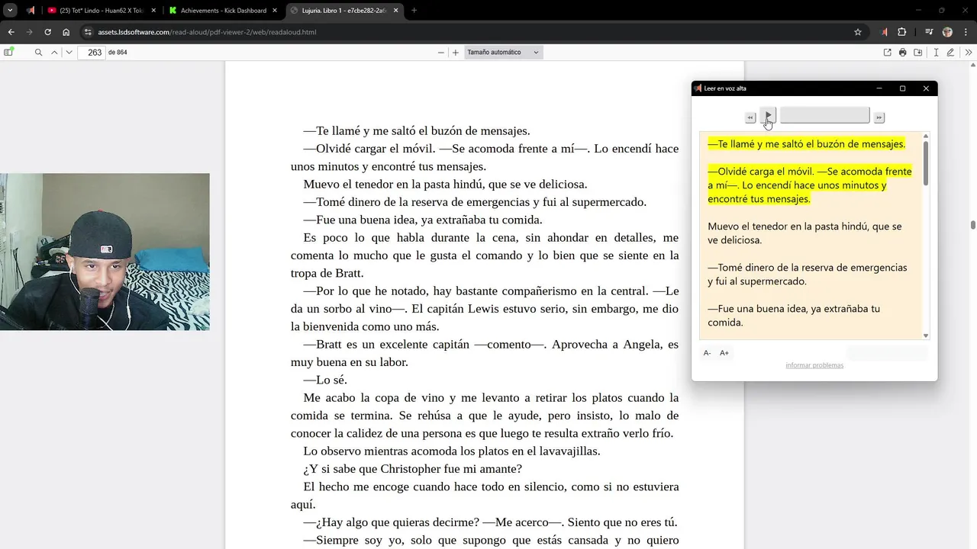
Task: Open the Chrome three-dot menu
Action: 966,32
